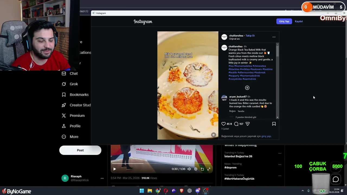Viewport: 347px width, 195px height.
Task: Open options for the #deprem trend
Action: [280, 164]
